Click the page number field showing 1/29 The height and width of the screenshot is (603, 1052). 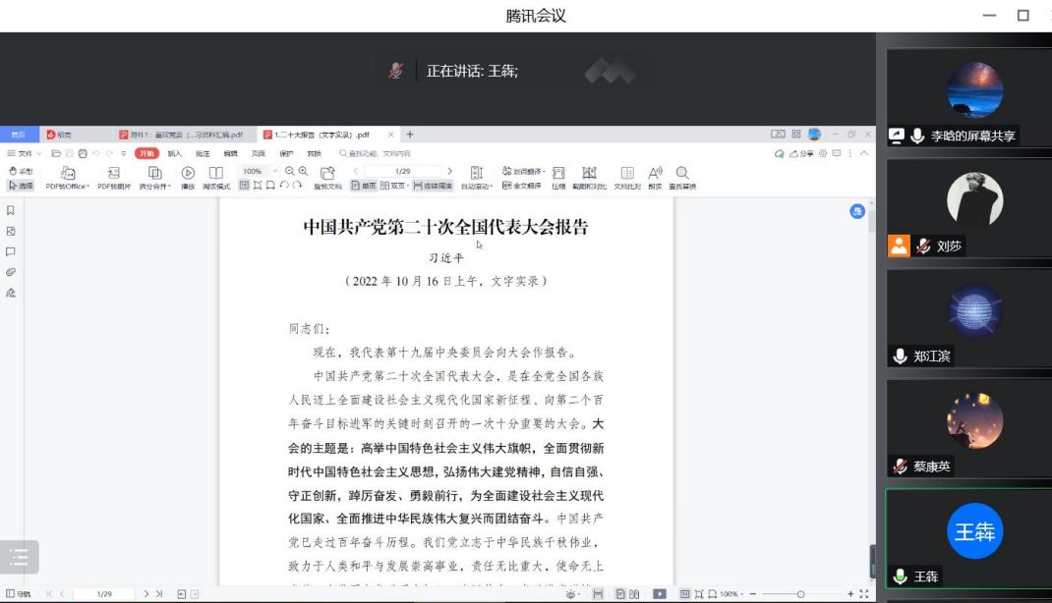click(402, 171)
